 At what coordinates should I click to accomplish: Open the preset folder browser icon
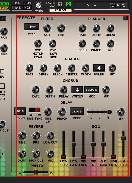(x=118, y=5)
